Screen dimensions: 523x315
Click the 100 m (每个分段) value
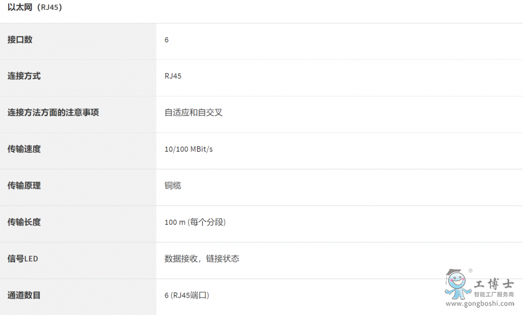[x=195, y=222]
